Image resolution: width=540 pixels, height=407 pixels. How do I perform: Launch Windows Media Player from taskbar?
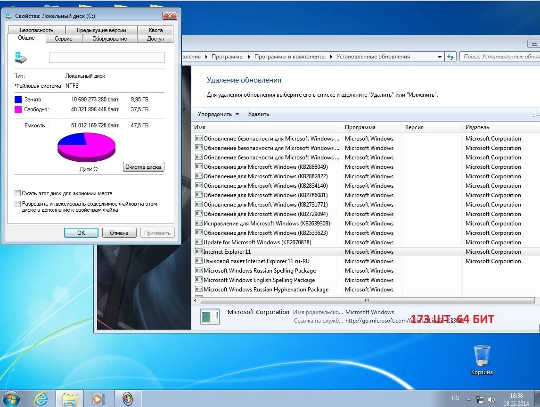coord(98,399)
